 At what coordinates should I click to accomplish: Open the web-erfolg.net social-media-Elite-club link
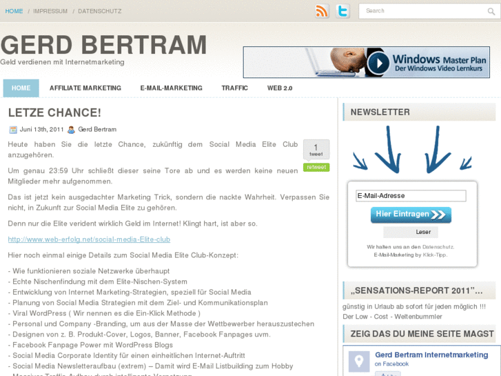(89, 239)
